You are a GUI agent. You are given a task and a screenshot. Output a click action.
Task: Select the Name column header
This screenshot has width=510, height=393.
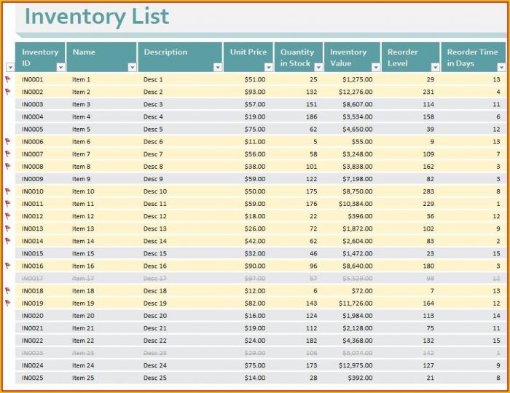pyautogui.click(x=101, y=57)
